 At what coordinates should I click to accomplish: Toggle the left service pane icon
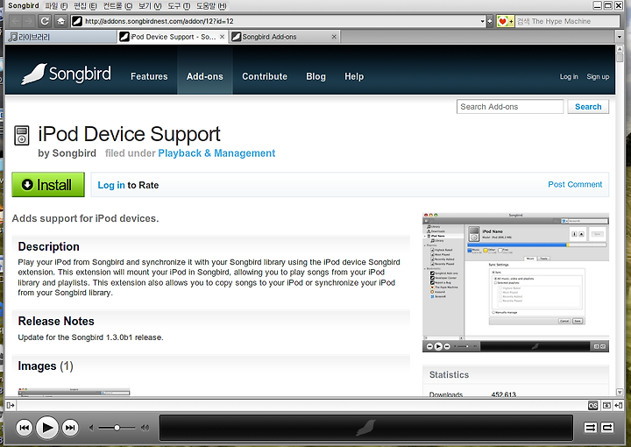[11, 405]
